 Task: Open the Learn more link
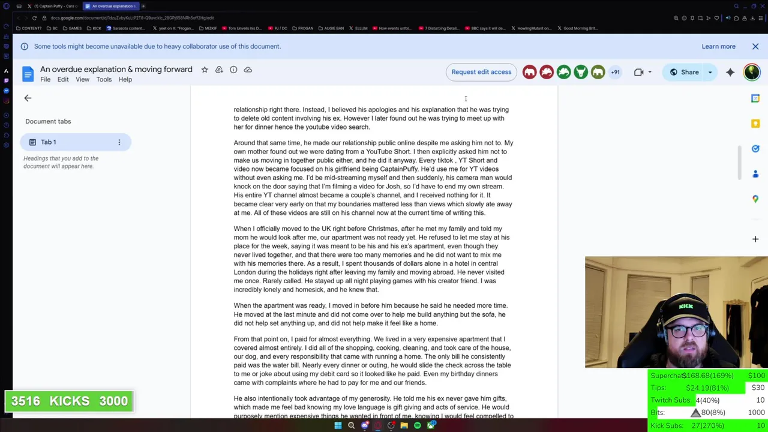(x=718, y=46)
